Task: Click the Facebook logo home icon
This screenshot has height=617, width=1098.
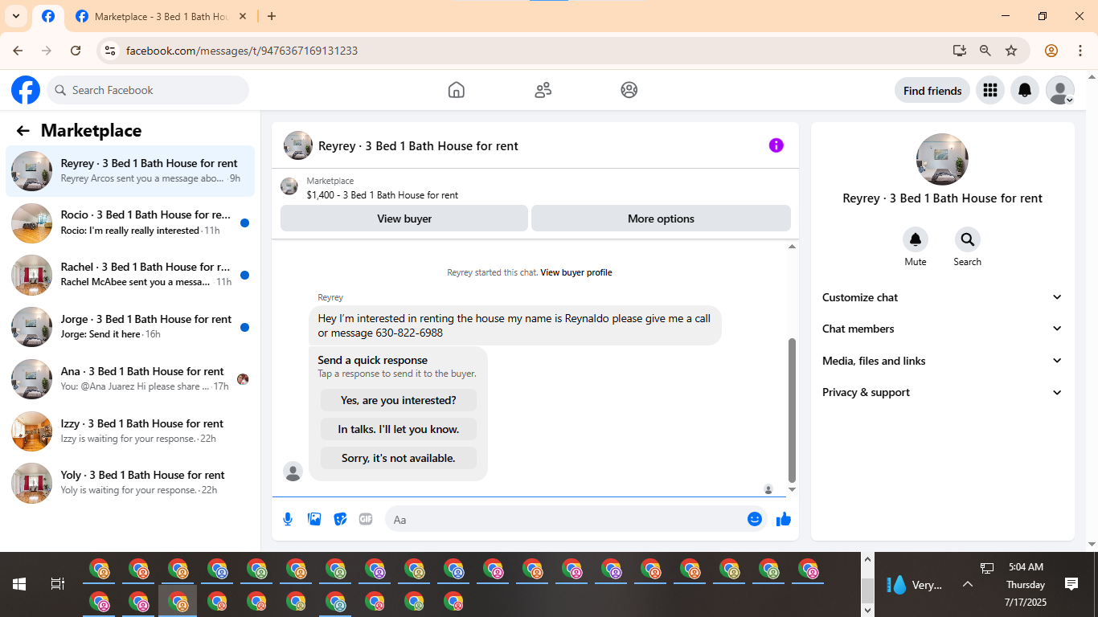Action: tap(26, 90)
